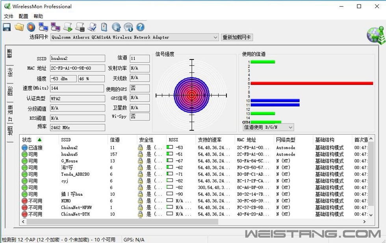The height and width of the screenshot is (243, 386).
Task: Click the orange target icon in toolbar
Action: (31, 27)
